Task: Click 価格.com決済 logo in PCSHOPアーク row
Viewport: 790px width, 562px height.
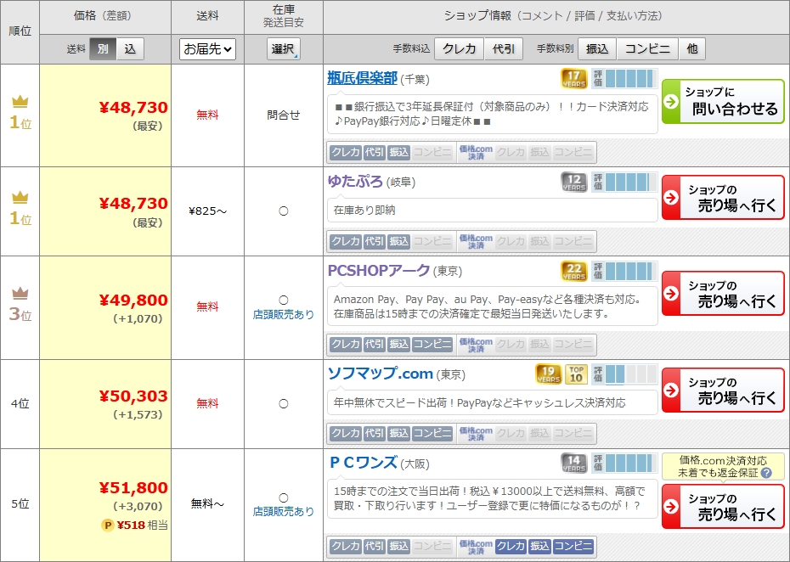Action: click(x=476, y=345)
